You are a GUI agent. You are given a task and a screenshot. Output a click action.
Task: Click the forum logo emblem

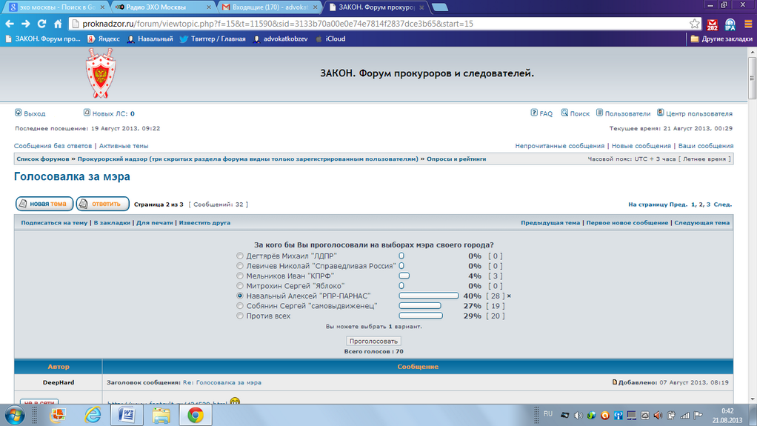click(99, 74)
